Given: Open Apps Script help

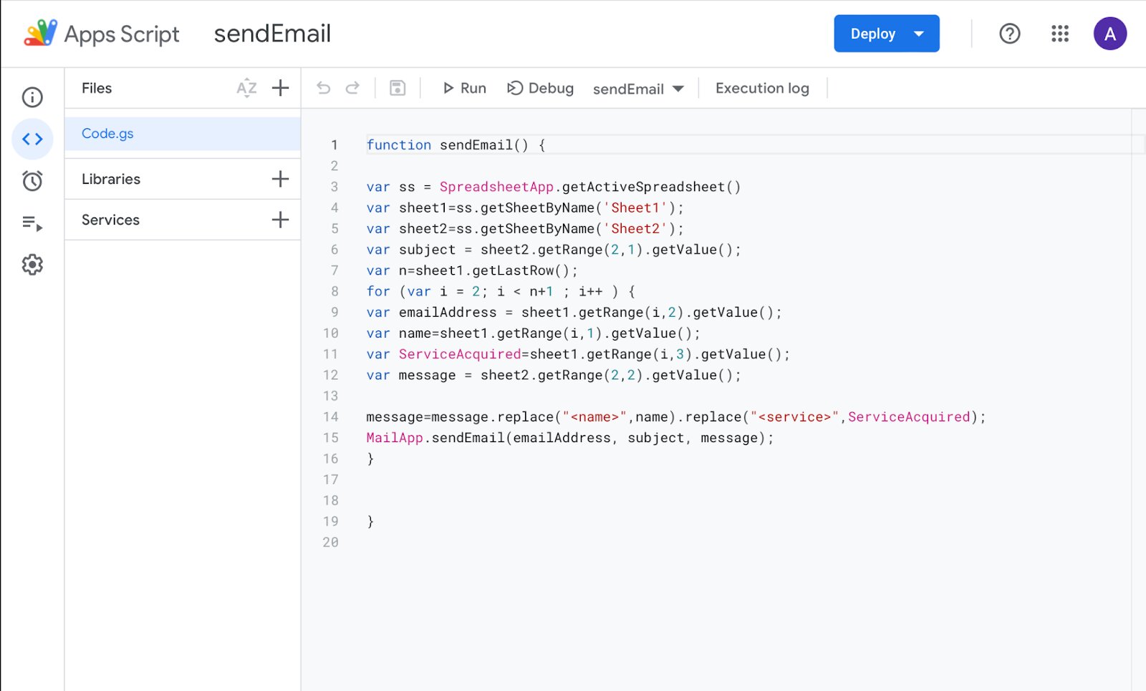Looking at the screenshot, I should [1009, 34].
